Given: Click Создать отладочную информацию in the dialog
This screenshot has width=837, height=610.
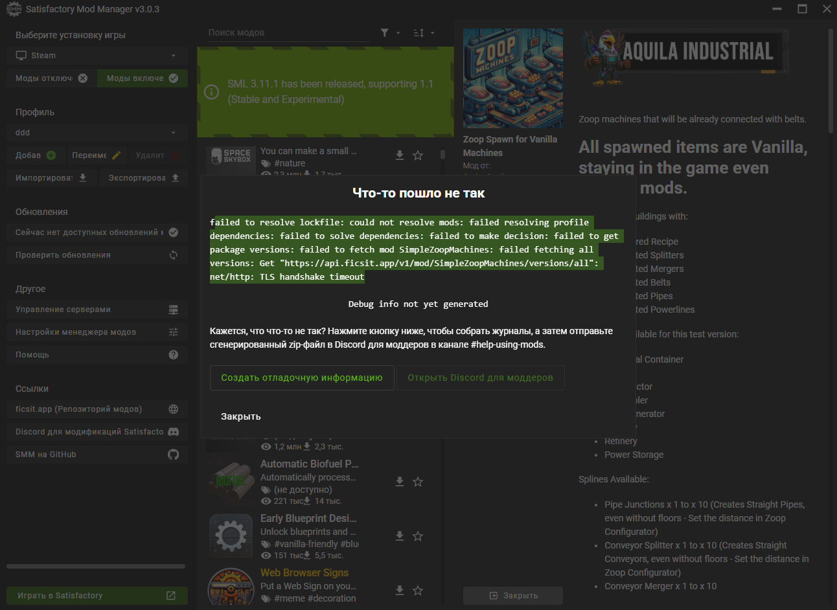Looking at the screenshot, I should (302, 378).
